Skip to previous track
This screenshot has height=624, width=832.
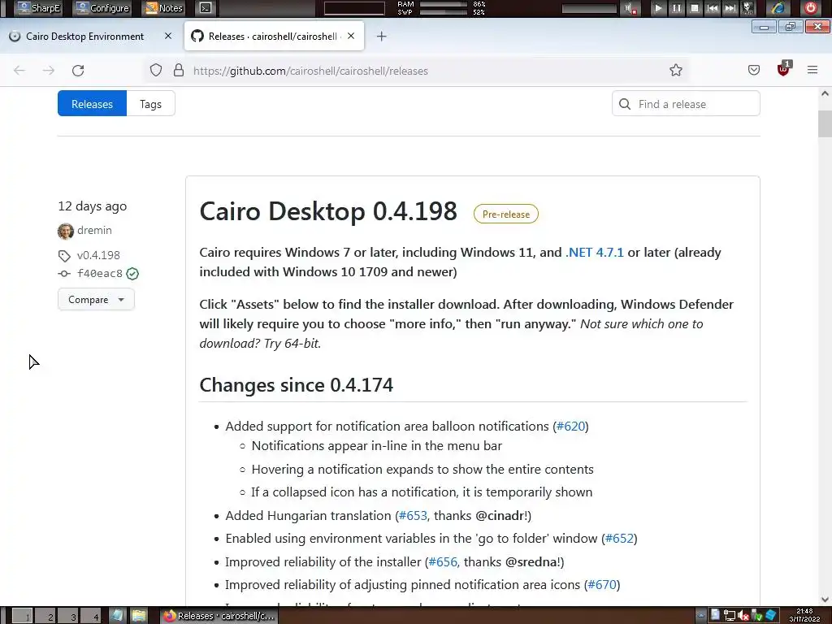pyautogui.click(x=713, y=8)
